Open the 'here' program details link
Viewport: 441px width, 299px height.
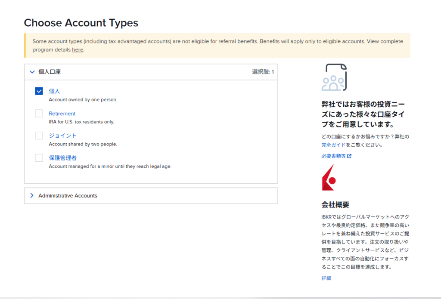pyautogui.click(x=78, y=50)
